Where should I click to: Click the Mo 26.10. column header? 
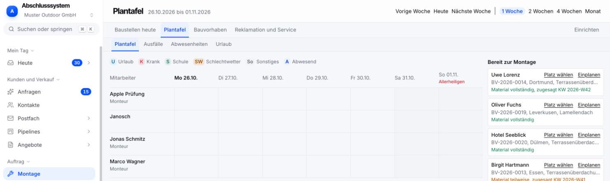[x=186, y=78]
